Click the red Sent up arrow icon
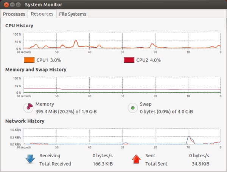The height and width of the screenshot is (172, 227). 136,159
